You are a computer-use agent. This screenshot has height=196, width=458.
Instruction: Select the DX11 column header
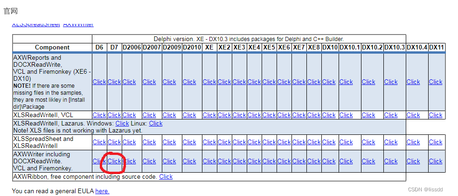coord(437,47)
